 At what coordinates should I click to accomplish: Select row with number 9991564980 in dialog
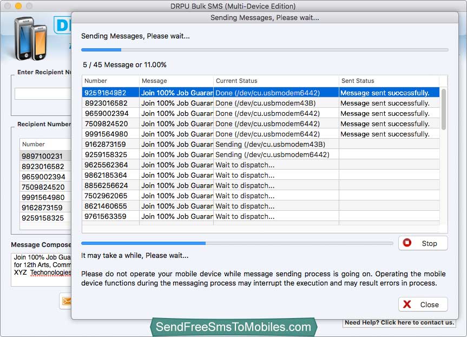coord(261,134)
